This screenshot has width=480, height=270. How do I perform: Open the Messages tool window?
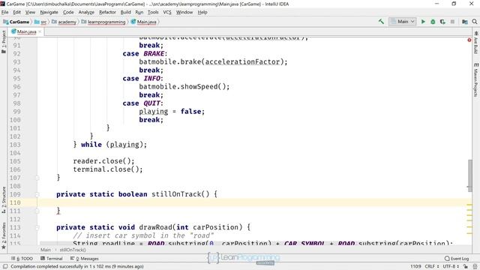click(x=85, y=259)
